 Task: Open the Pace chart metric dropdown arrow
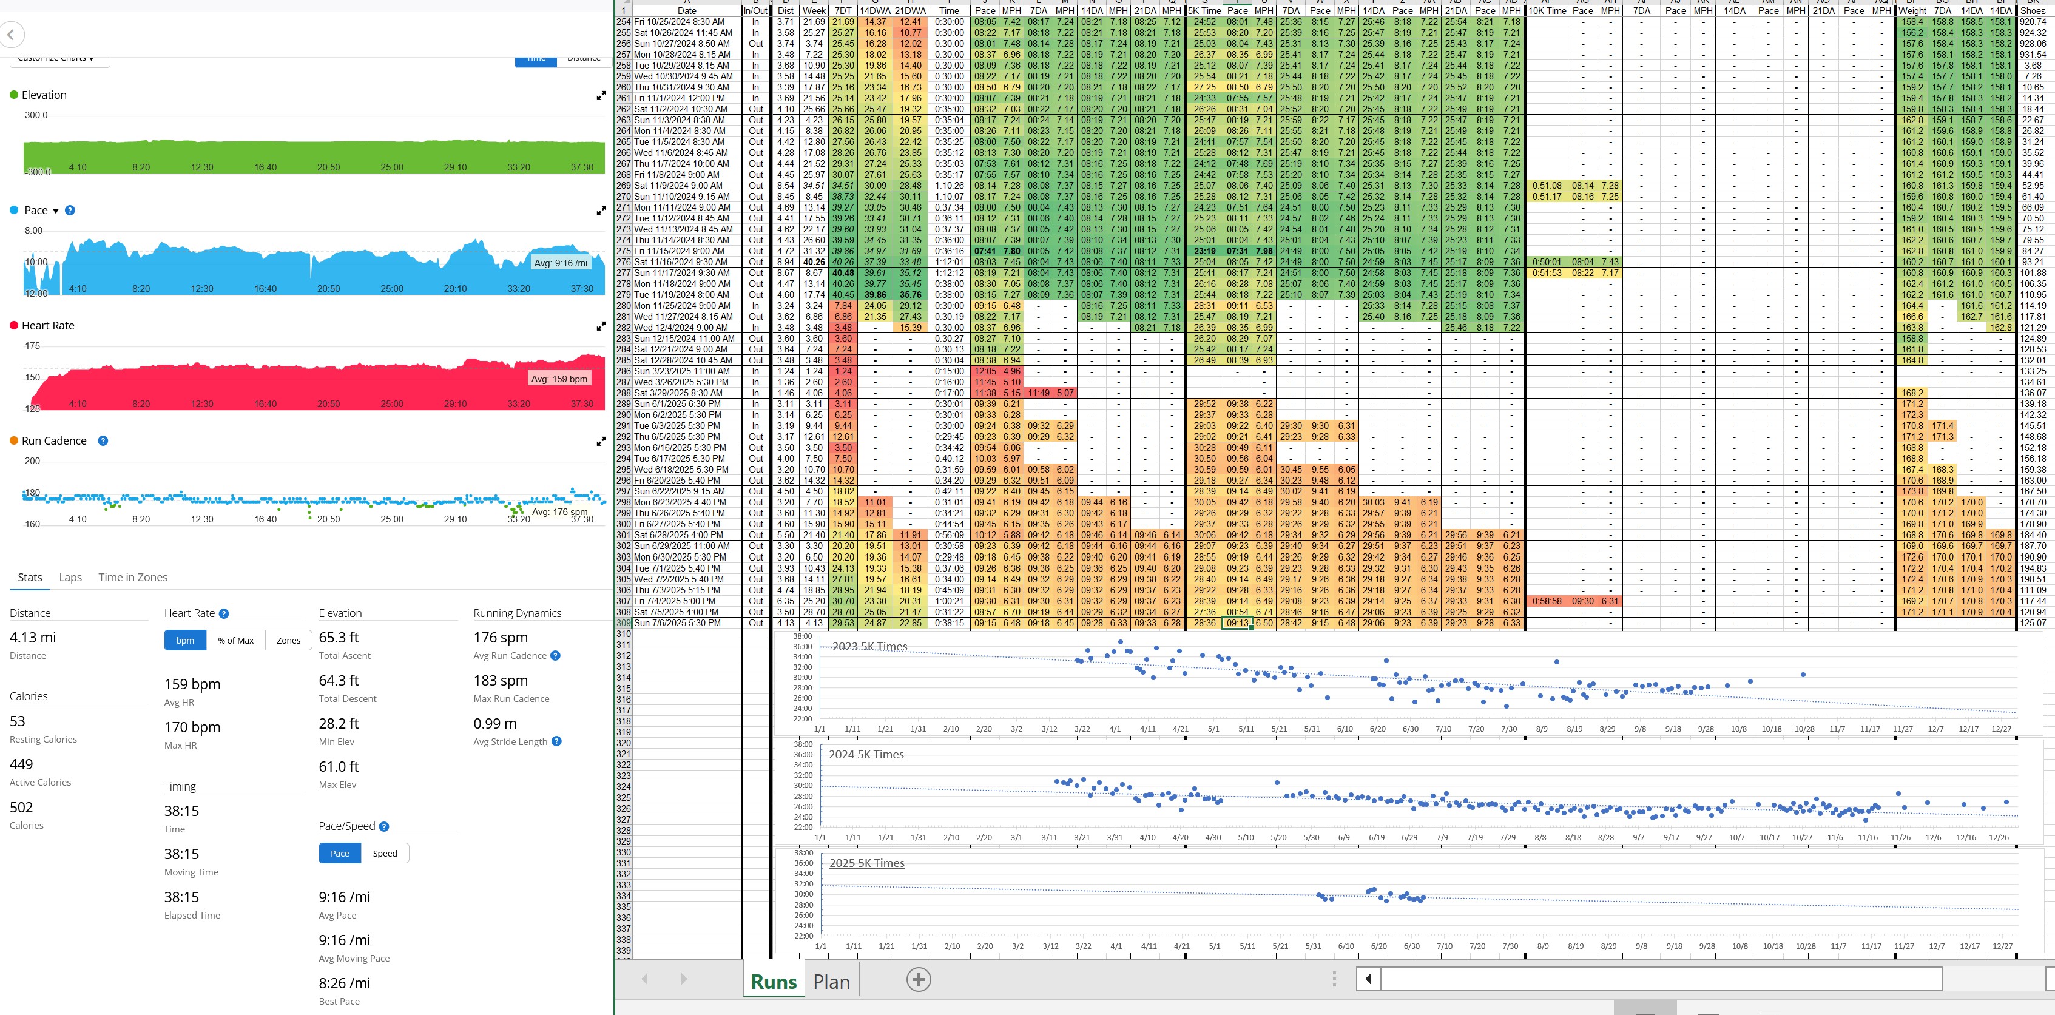56,212
